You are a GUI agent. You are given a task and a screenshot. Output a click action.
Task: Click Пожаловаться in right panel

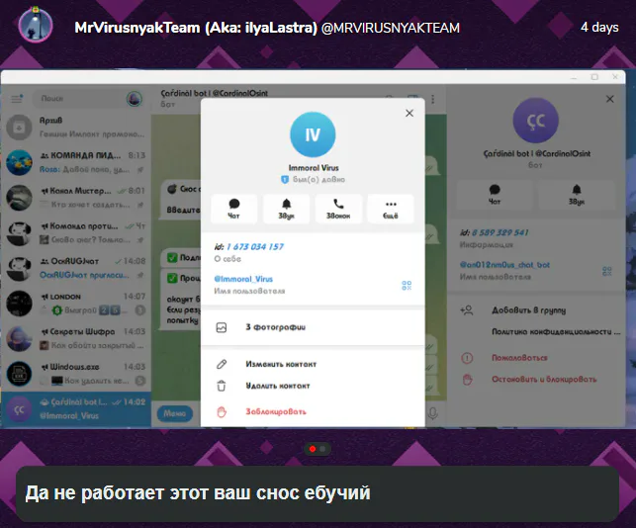519,358
